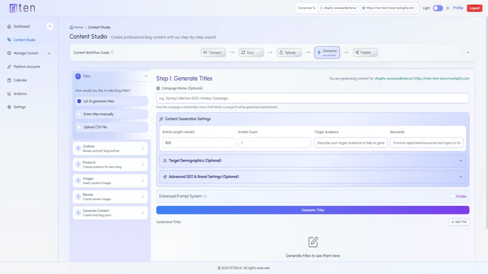This screenshot has height=274, width=488.
Task: Open the Products step
Action: [x=110, y=164]
